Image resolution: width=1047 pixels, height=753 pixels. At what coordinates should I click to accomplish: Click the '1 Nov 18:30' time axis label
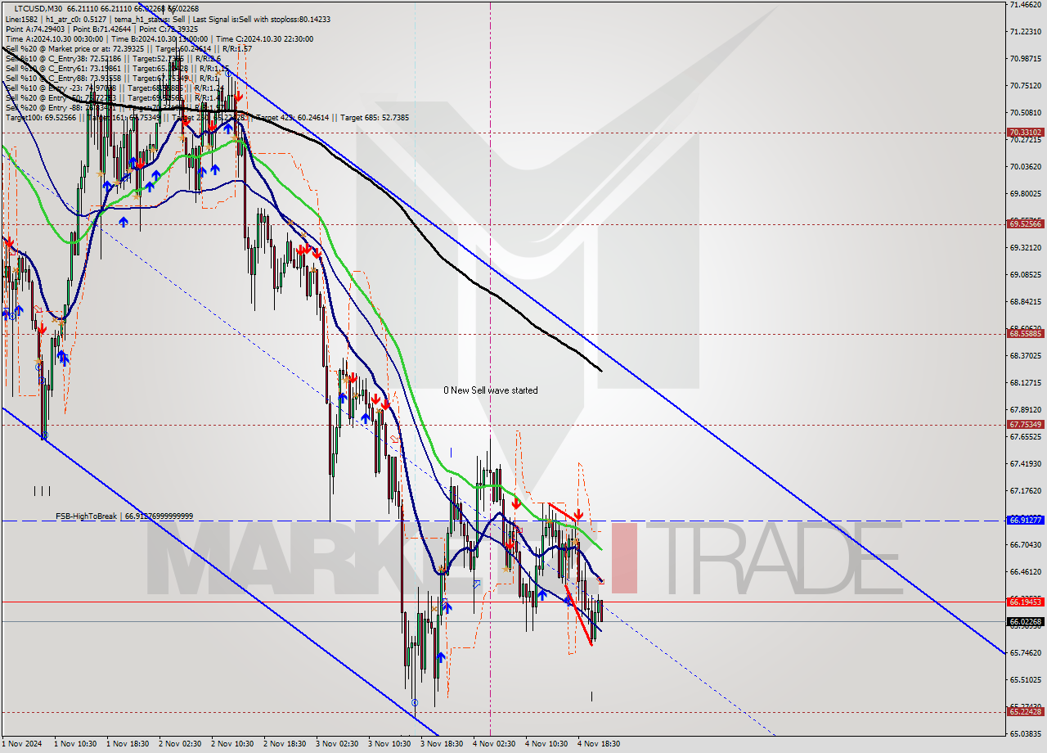click(x=128, y=744)
